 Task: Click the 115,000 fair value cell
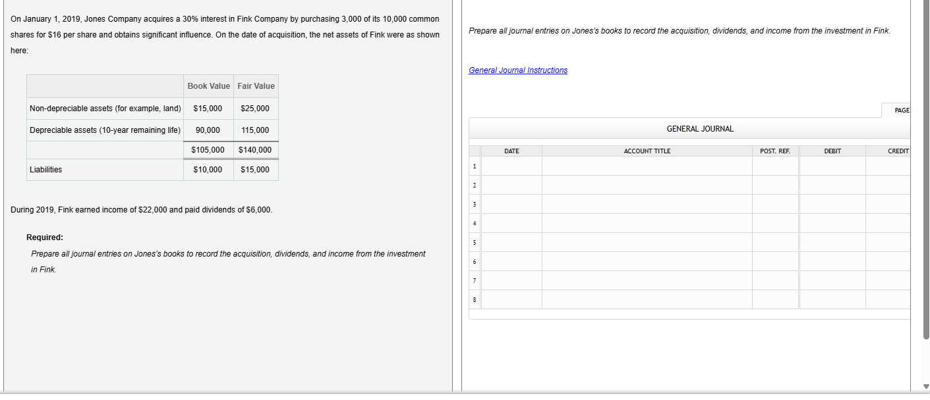coord(256,130)
